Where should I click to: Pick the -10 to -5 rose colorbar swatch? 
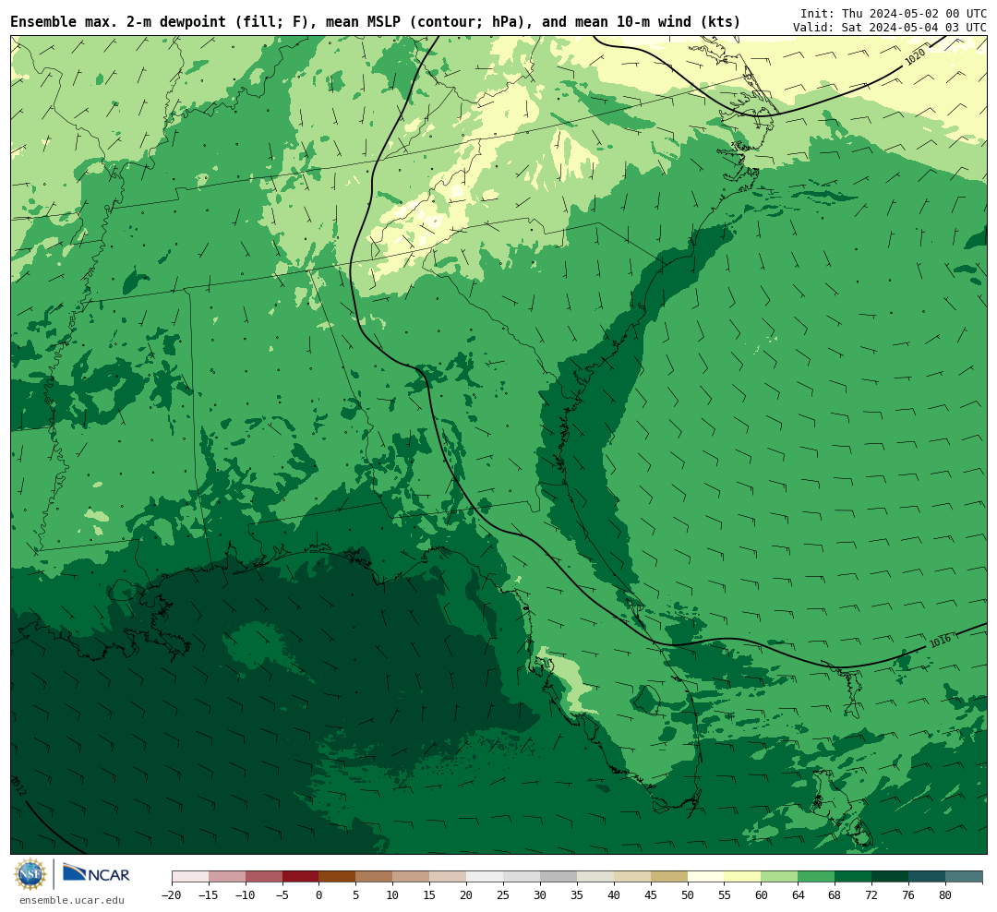pyautogui.click(x=264, y=877)
